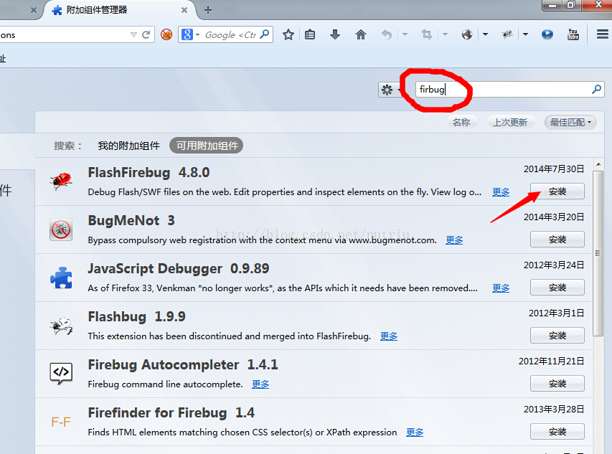Viewport: 612px width, 454px height.
Task: Open 更多 link for BugMeNot
Action: pyautogui.click(x=454, y=240)
